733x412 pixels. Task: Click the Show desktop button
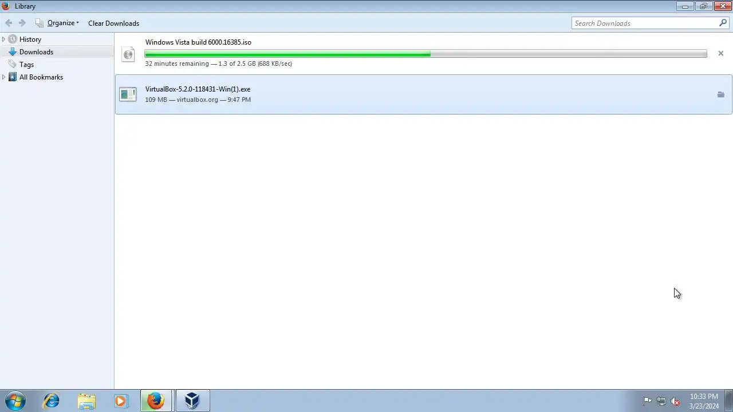[x=729, y=401]
